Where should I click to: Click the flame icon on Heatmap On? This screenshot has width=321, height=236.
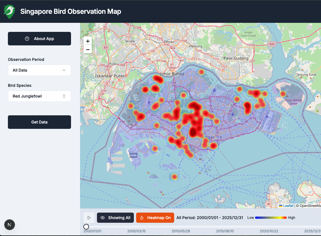pos(142,218)
